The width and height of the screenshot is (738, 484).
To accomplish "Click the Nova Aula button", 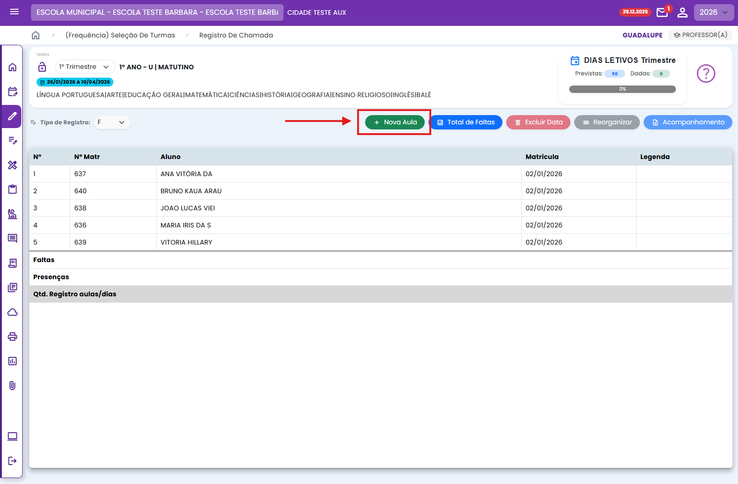I will [x=395, y=123].
